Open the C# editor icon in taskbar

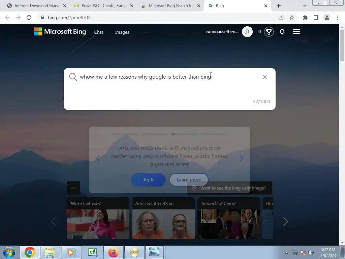click(93, 252)
